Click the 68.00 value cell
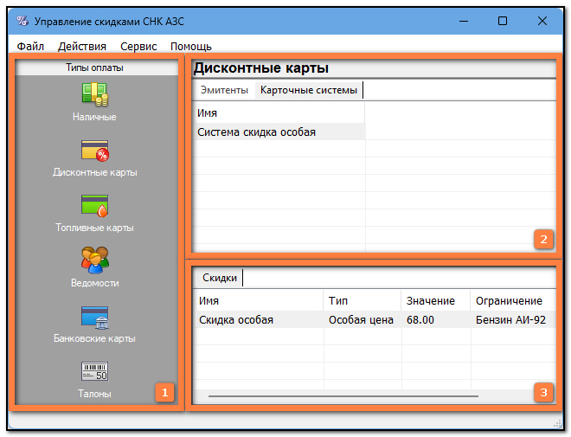 pyautogui.click(x=436, y=319)
